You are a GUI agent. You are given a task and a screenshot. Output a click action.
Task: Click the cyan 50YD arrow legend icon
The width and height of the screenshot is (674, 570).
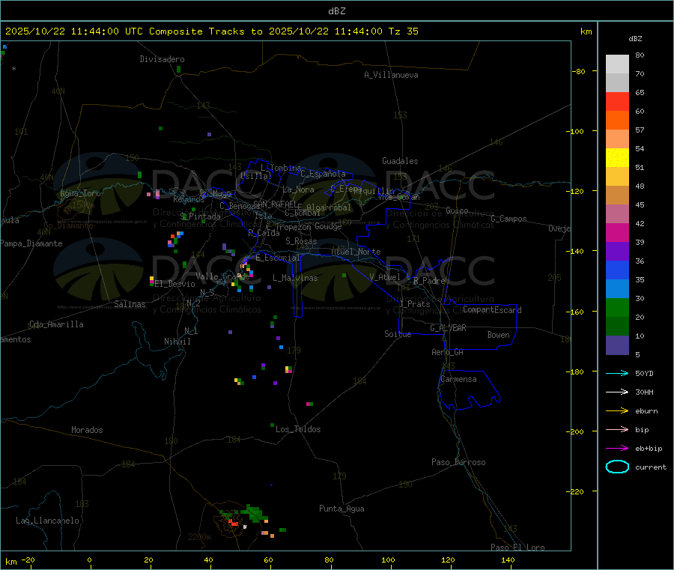coord(617,373)
